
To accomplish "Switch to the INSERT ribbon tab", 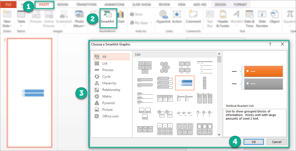I will point(44,5).
